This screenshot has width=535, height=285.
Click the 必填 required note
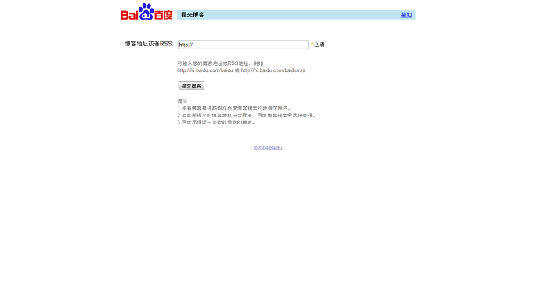pos(320,45)
